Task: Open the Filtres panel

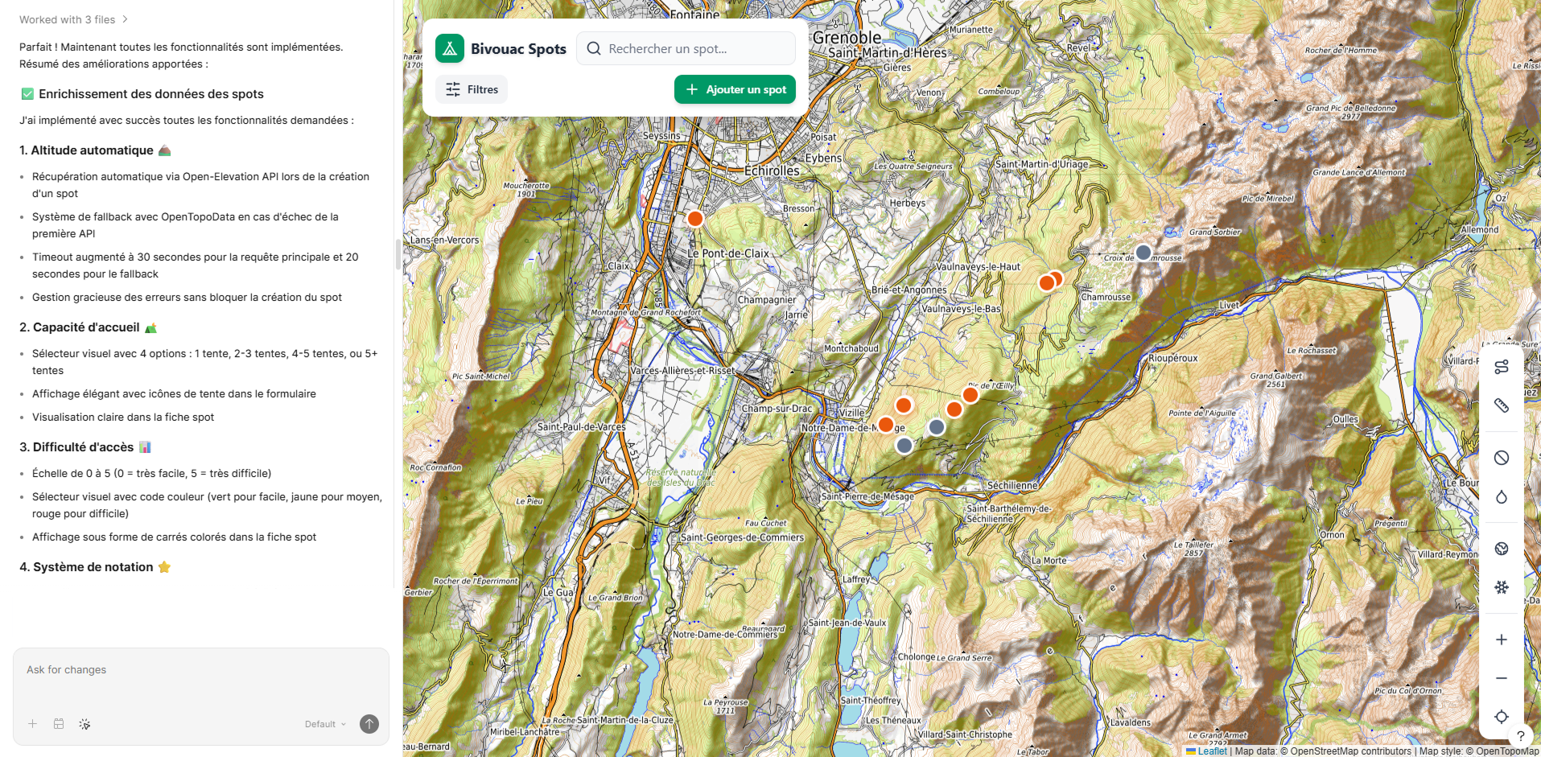Action: pos(472,89)
